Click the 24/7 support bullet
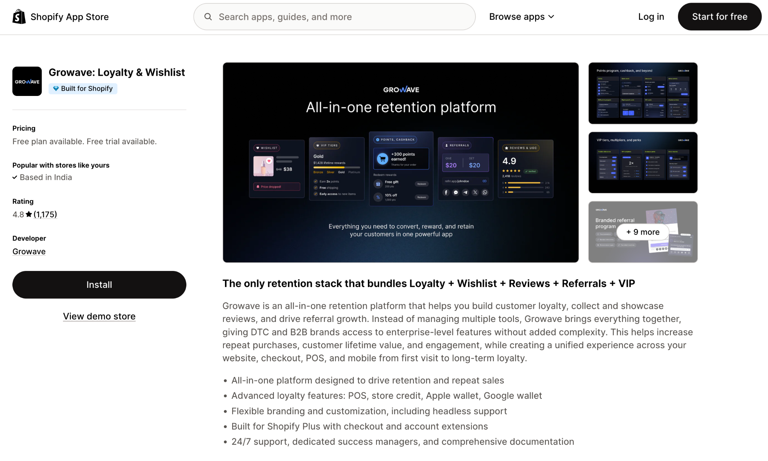Viewport: 768px width, 461px height. click(x=403, y=442)
